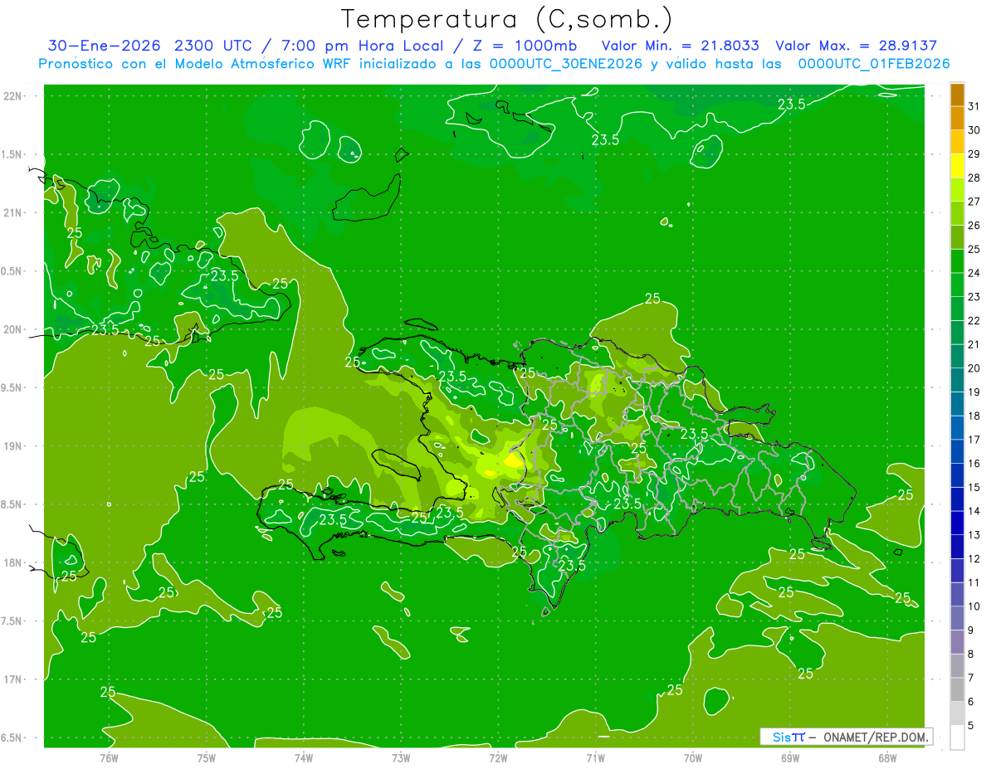Click the blue 'Sis' logo text

pyautogui.click(x=782, y=737)
